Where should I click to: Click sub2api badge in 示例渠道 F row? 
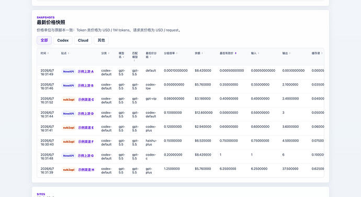point(69,141)
